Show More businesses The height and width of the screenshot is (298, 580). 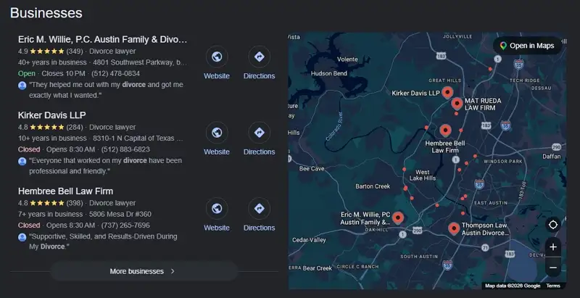tap(144, 271)
